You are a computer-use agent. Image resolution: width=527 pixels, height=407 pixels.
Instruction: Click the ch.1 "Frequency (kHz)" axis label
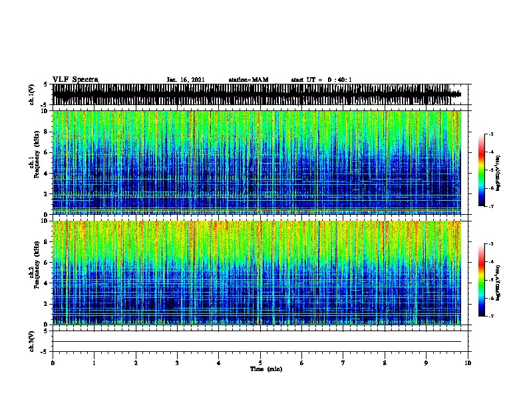pos(37,156)
